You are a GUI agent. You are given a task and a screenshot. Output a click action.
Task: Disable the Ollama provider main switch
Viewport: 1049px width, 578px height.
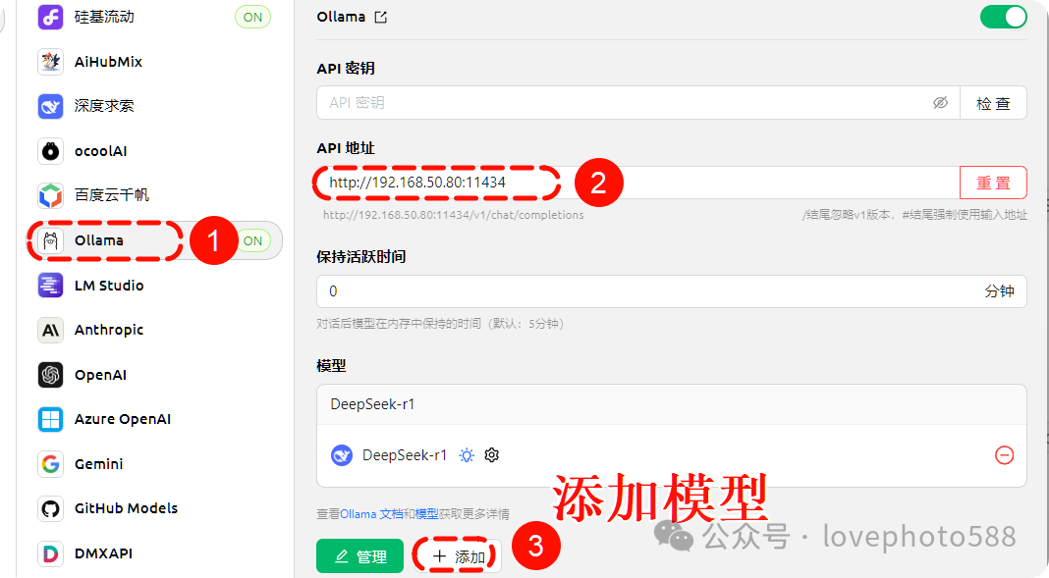(1003, 17)
